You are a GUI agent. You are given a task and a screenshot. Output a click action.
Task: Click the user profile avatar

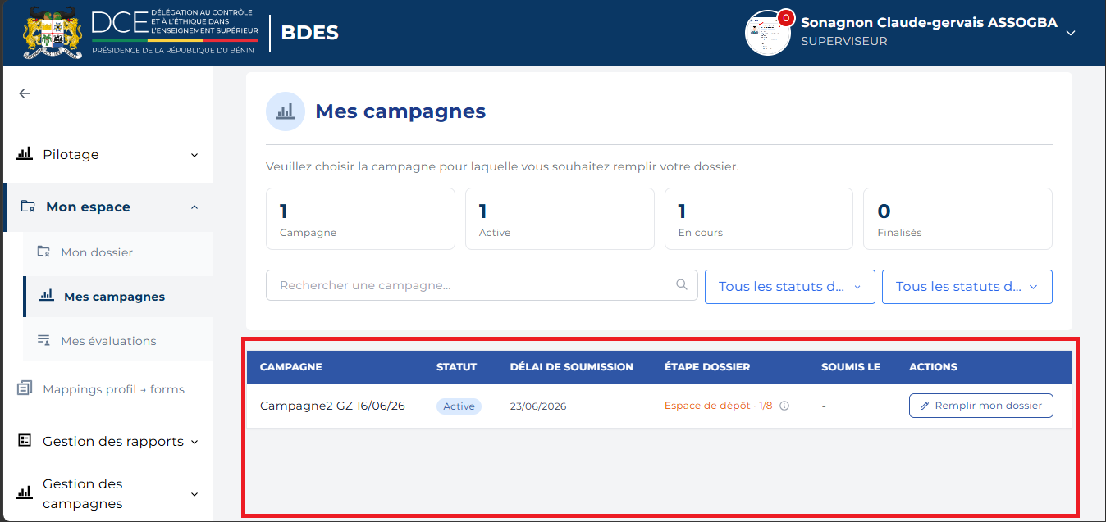click(x=767, y=33)
